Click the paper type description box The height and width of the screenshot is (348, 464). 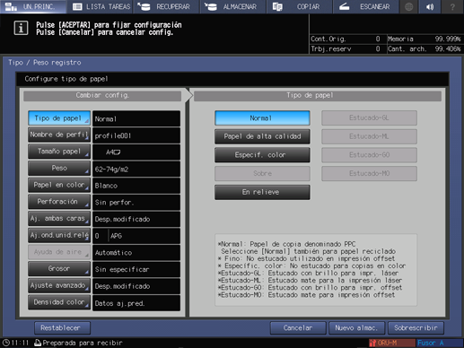click(x=316, y=270)
